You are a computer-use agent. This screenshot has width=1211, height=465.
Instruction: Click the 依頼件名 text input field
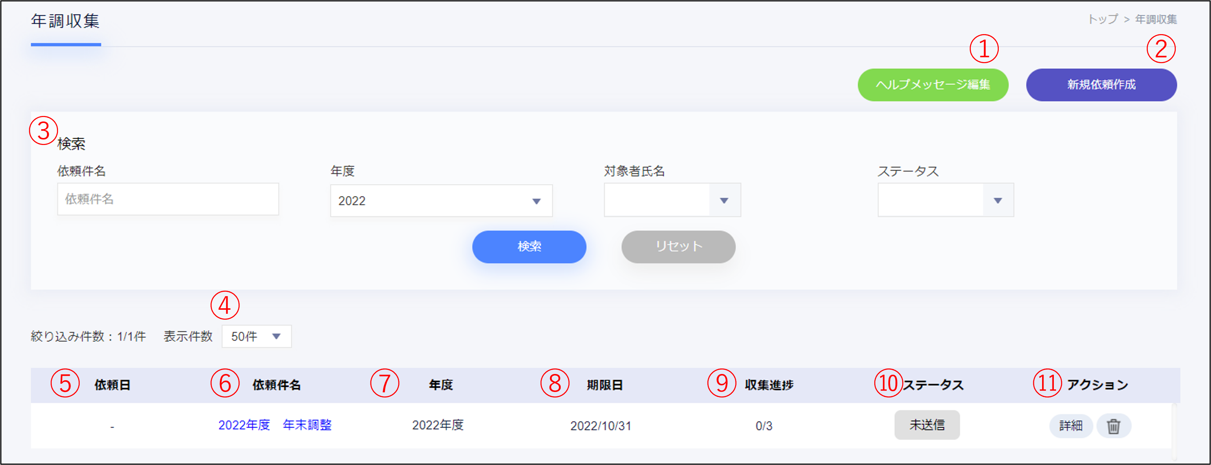(168, 199)
